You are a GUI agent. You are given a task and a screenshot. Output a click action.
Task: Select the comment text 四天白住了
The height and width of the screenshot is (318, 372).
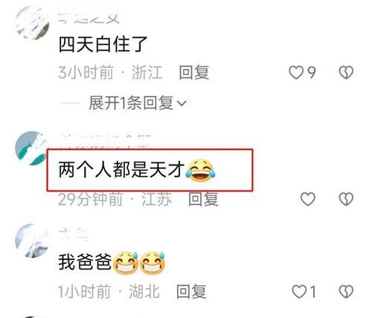click(x=103, y=45)
